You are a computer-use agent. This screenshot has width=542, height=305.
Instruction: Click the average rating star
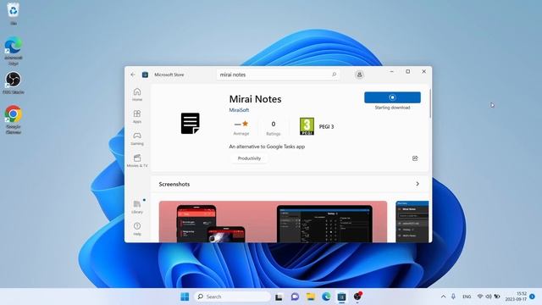tap(245, 124)
